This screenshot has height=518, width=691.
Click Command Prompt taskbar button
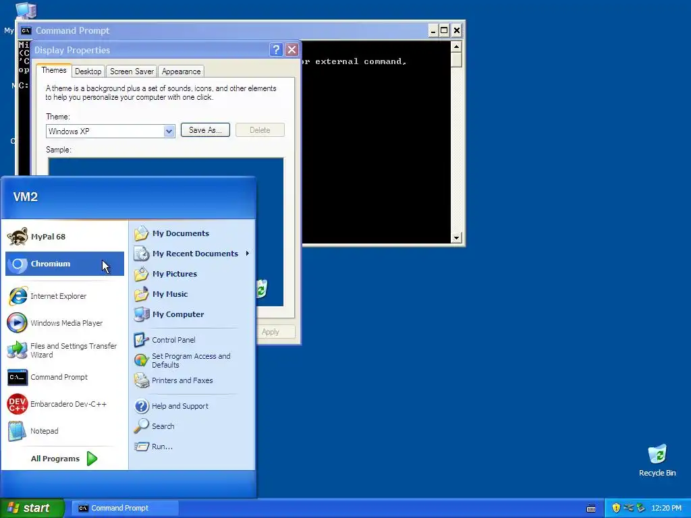coord(125,508)
